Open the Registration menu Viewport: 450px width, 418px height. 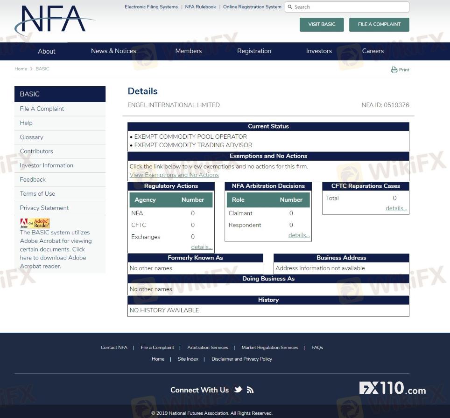point(254,51)
